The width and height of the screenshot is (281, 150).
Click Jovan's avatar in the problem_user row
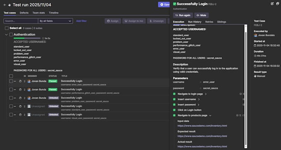[x=29, y=98]
